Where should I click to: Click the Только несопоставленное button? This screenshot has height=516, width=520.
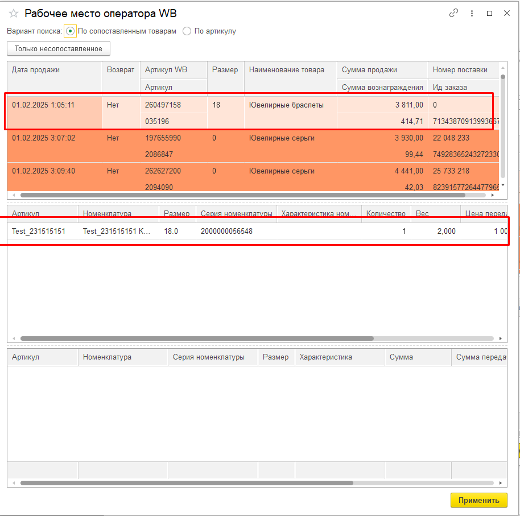59,49
